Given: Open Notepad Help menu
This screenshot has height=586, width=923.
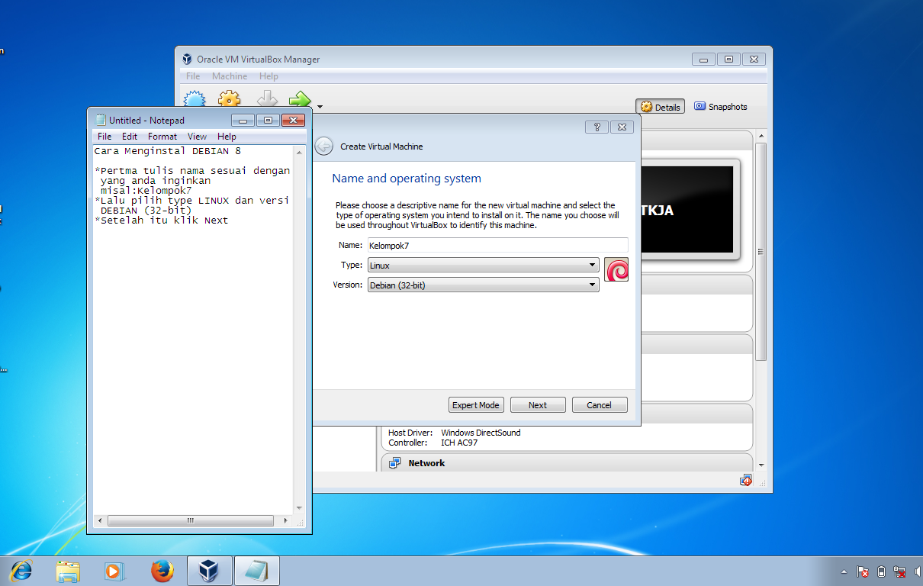Looking at the screenshot, I should tap(227, 137).
